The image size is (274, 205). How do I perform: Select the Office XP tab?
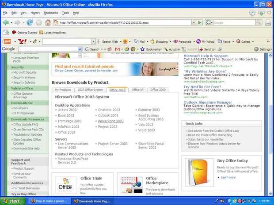pyautogui.click(x=137, y=89)
